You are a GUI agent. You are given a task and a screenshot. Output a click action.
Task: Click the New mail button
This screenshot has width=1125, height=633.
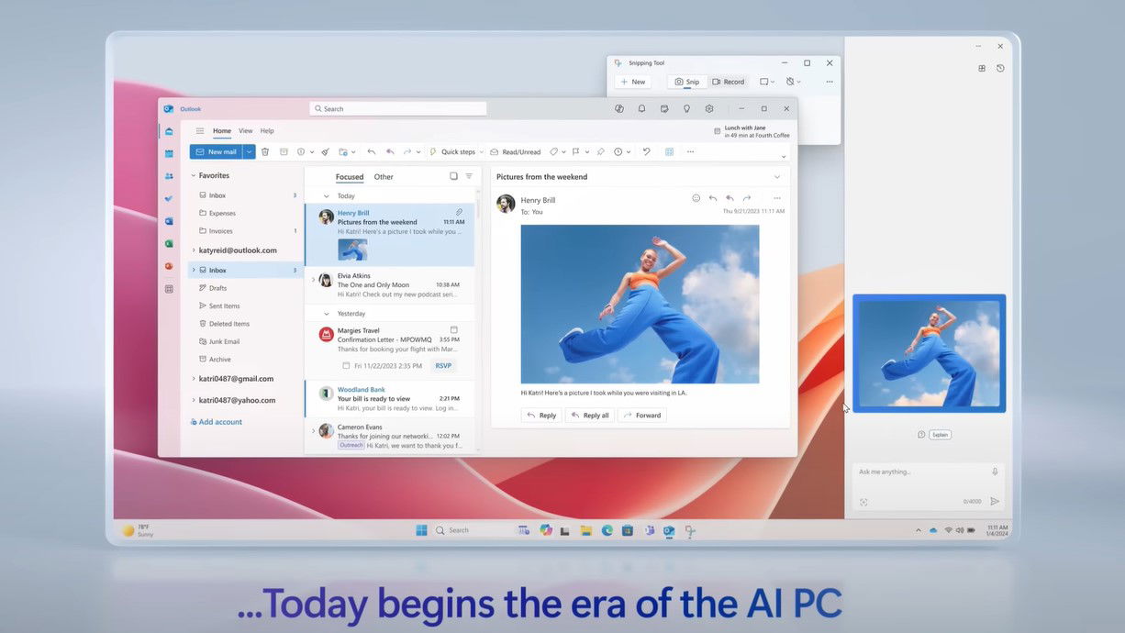click(217, 151)
